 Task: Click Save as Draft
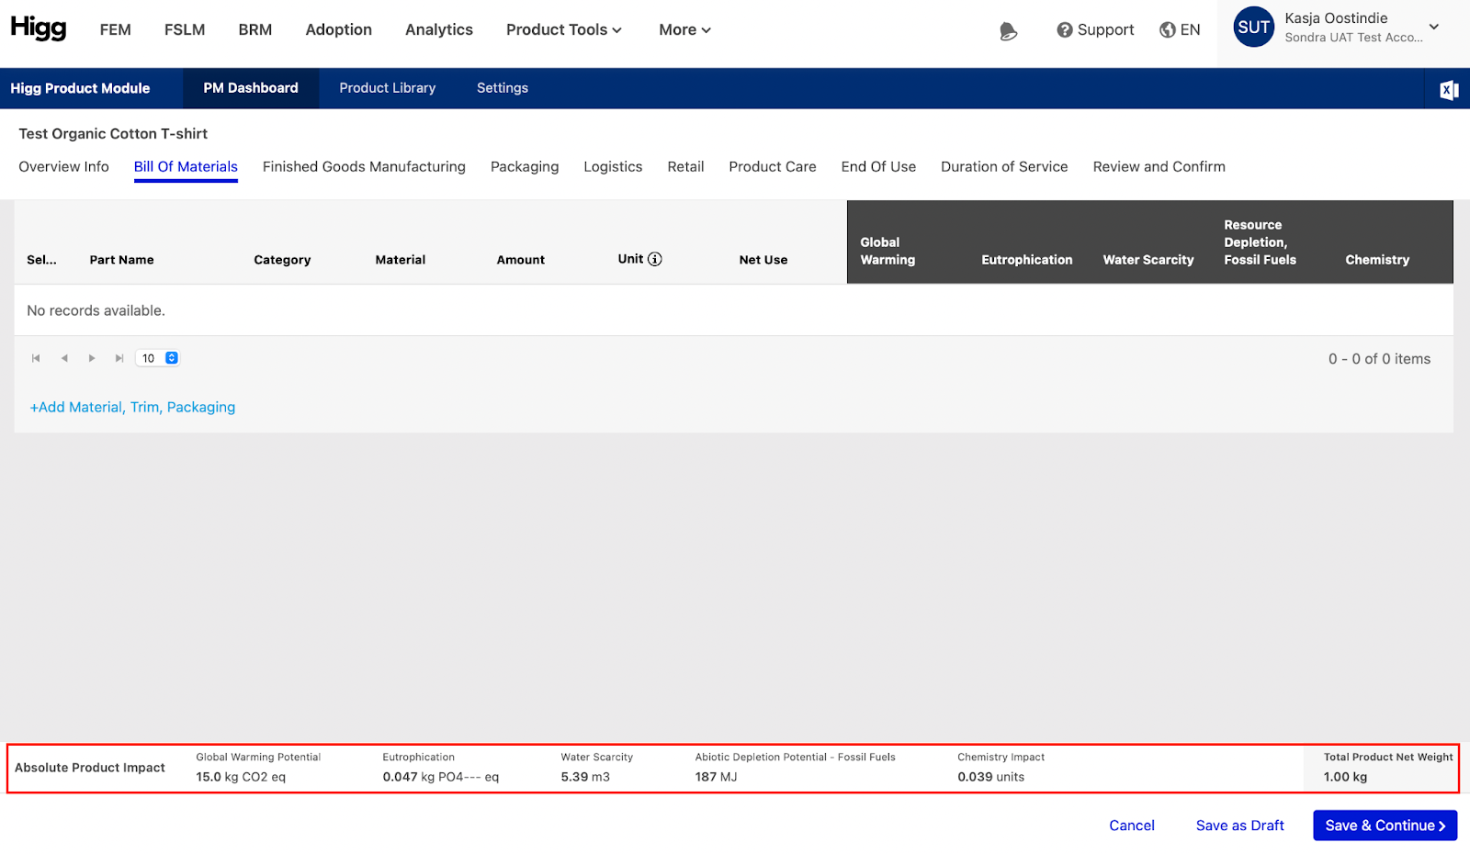pos(1239,826)
